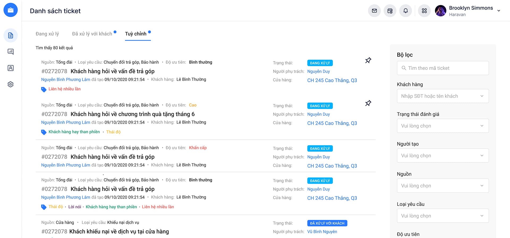Screen dimensions: 510x238
Task: Expand the Brooklyn Simmons account menu chevron
Action: [x=499, y=11]
